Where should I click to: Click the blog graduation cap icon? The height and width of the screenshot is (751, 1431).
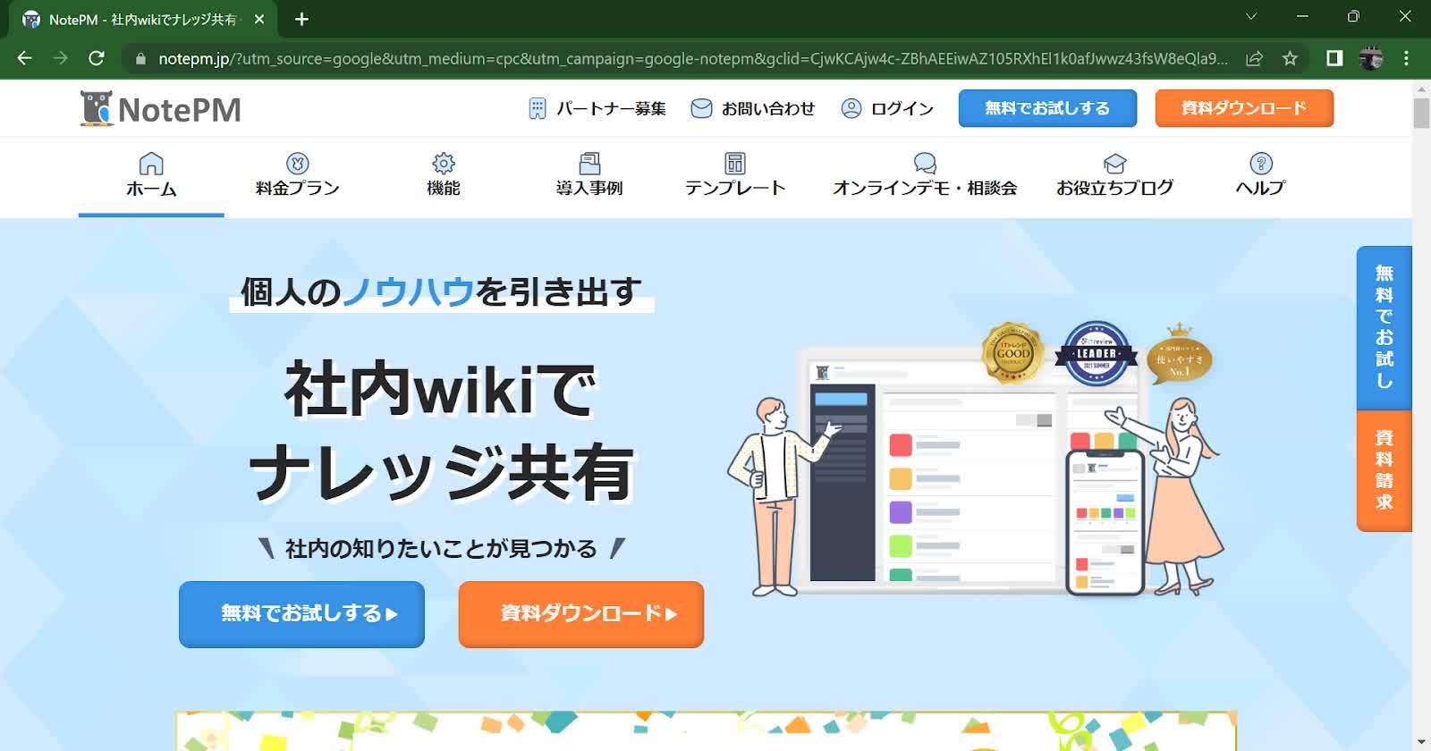click(x=1114, y=163)
